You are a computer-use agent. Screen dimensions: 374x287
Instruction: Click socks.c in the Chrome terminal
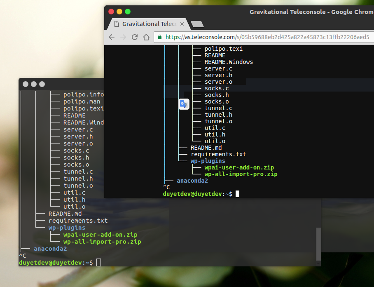point(217,88)
